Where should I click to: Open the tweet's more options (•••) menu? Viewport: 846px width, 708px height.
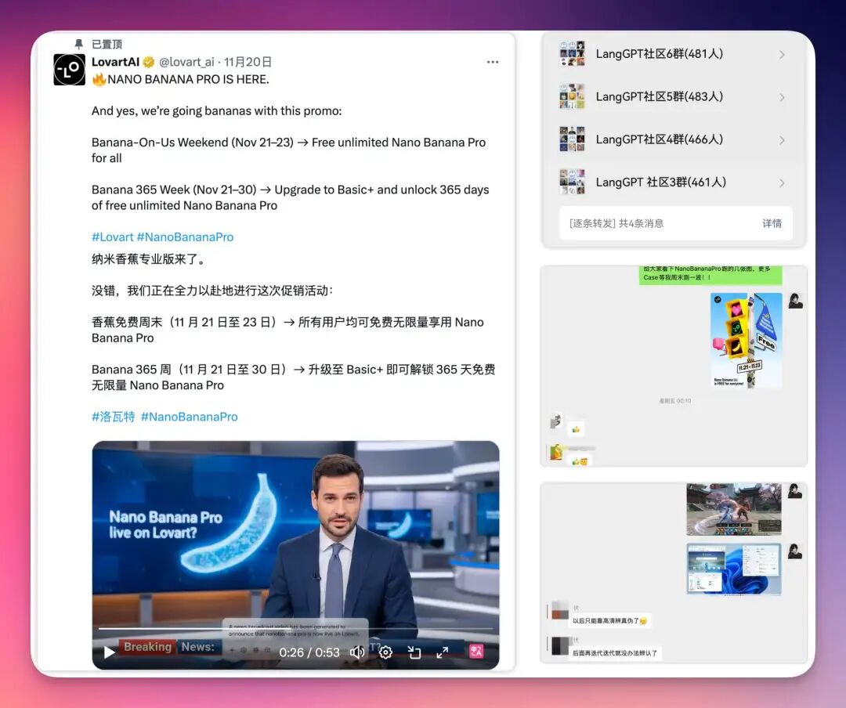pyautogui.click(x=493, y=61)
